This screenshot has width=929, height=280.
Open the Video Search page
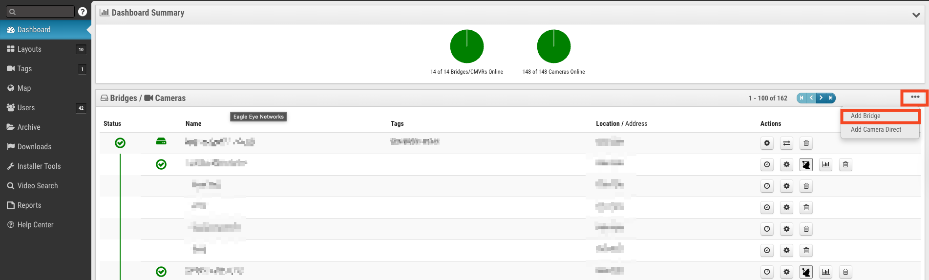point(37,186)
